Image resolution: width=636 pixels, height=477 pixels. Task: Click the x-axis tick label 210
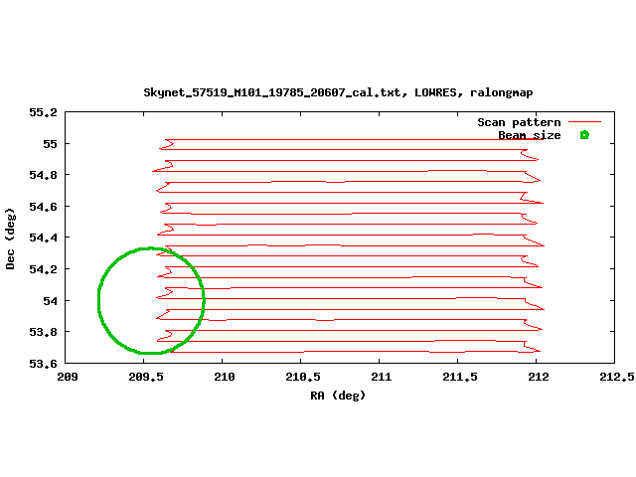coord(225,377)
